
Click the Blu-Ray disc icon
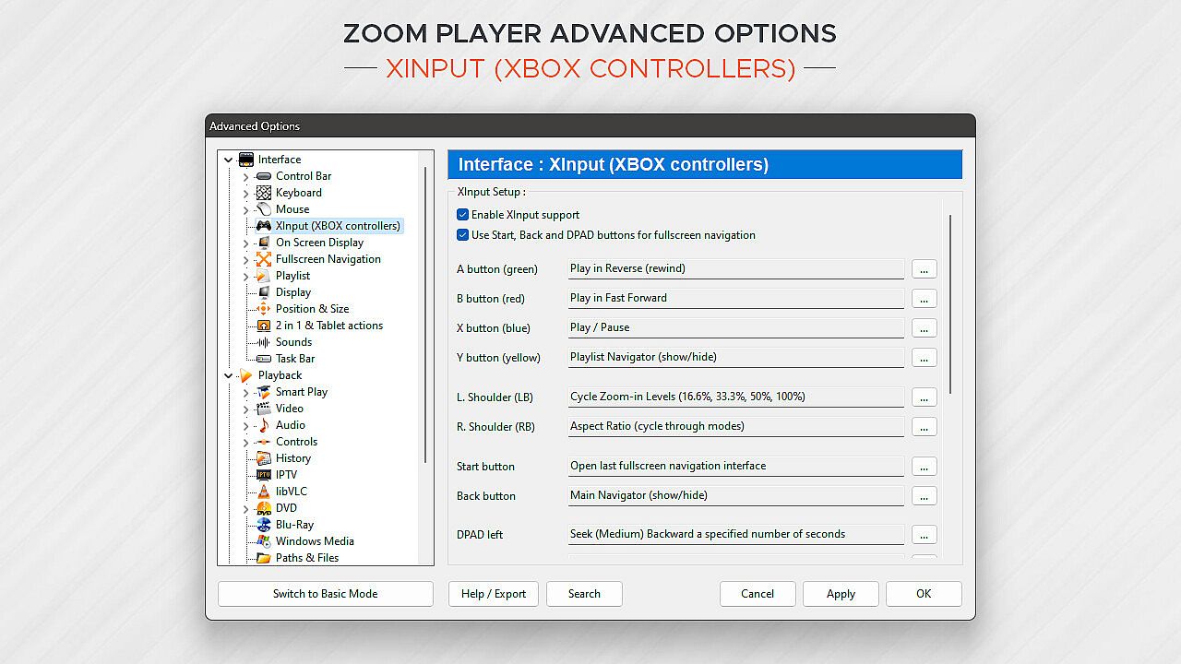coord(264,525)
